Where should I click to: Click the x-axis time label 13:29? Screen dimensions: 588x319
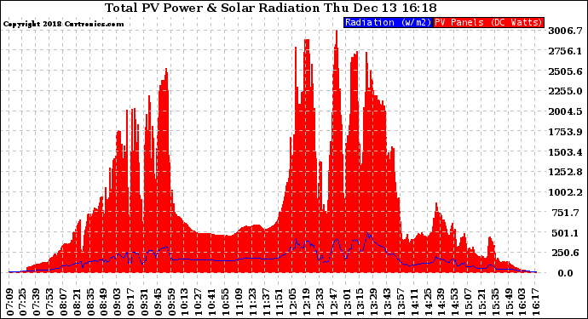[x=374, y=302]
